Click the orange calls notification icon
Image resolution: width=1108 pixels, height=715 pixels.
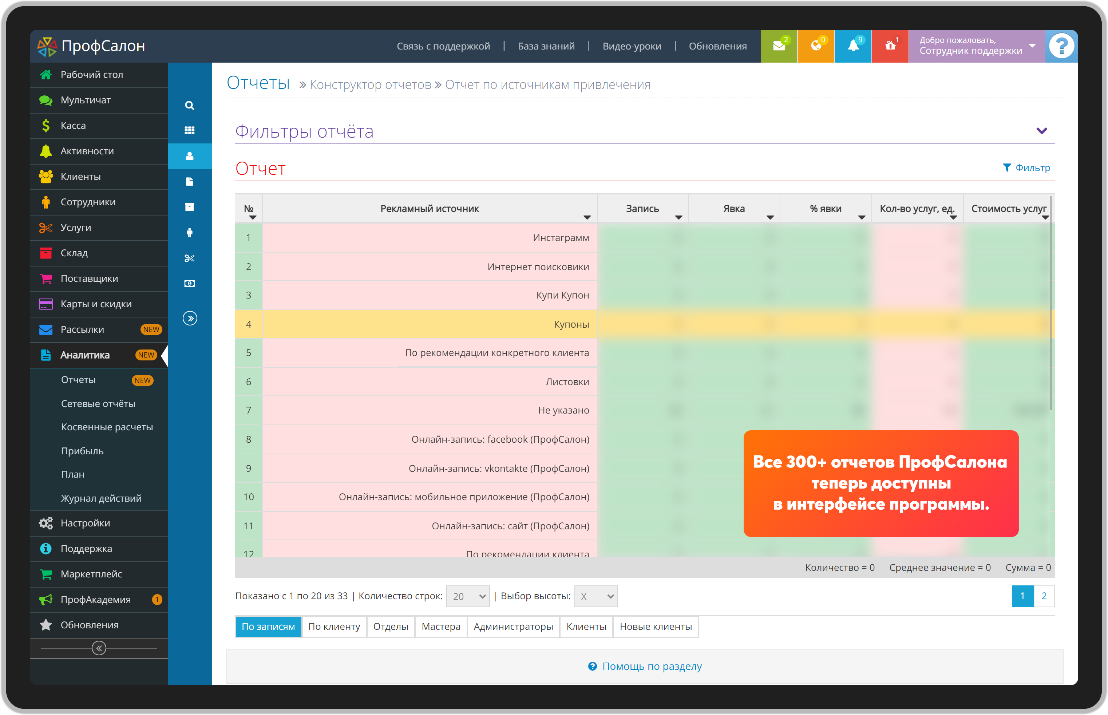tap(816, 46)
